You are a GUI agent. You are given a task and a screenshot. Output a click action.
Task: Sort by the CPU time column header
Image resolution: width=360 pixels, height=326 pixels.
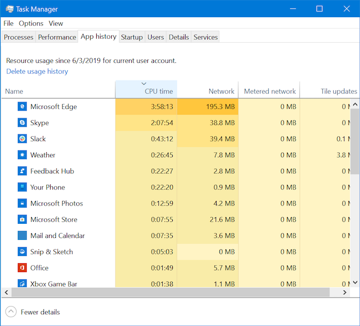pyautogui.click(x=146, y=89)
